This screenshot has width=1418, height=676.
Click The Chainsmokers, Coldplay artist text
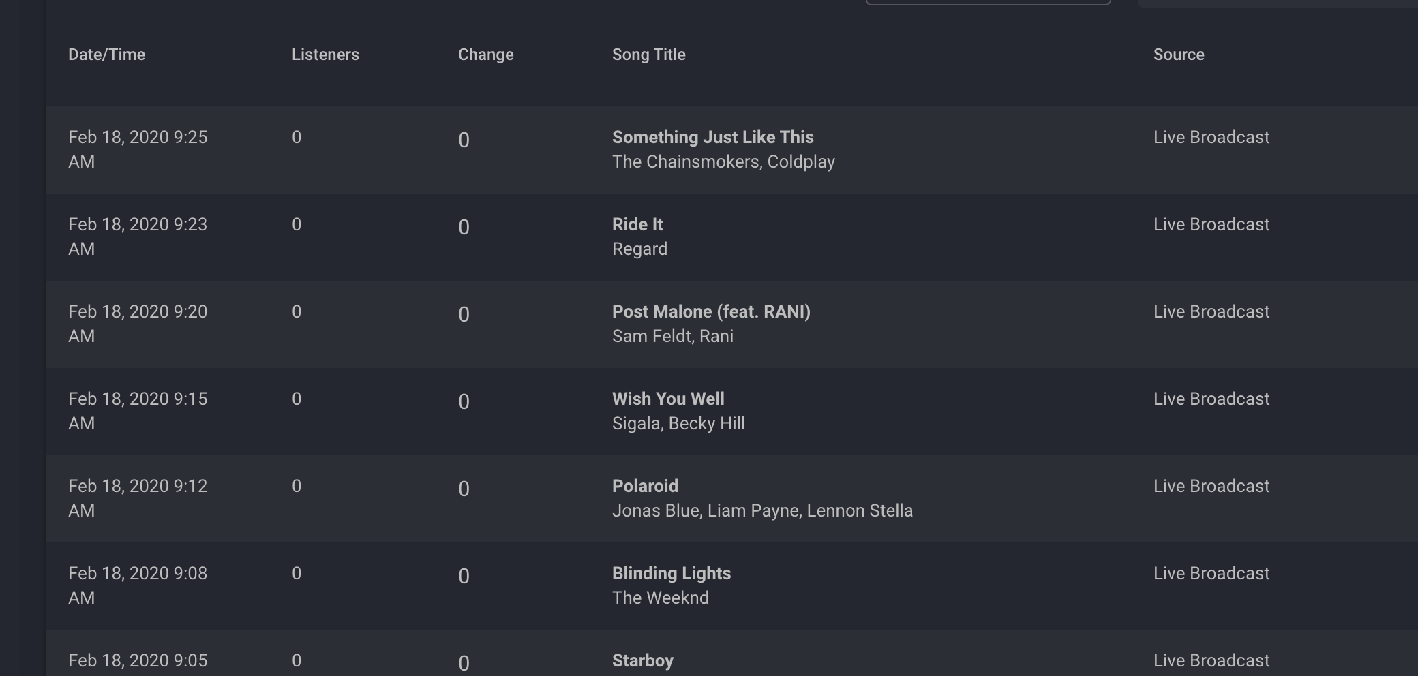pos(723,162)
